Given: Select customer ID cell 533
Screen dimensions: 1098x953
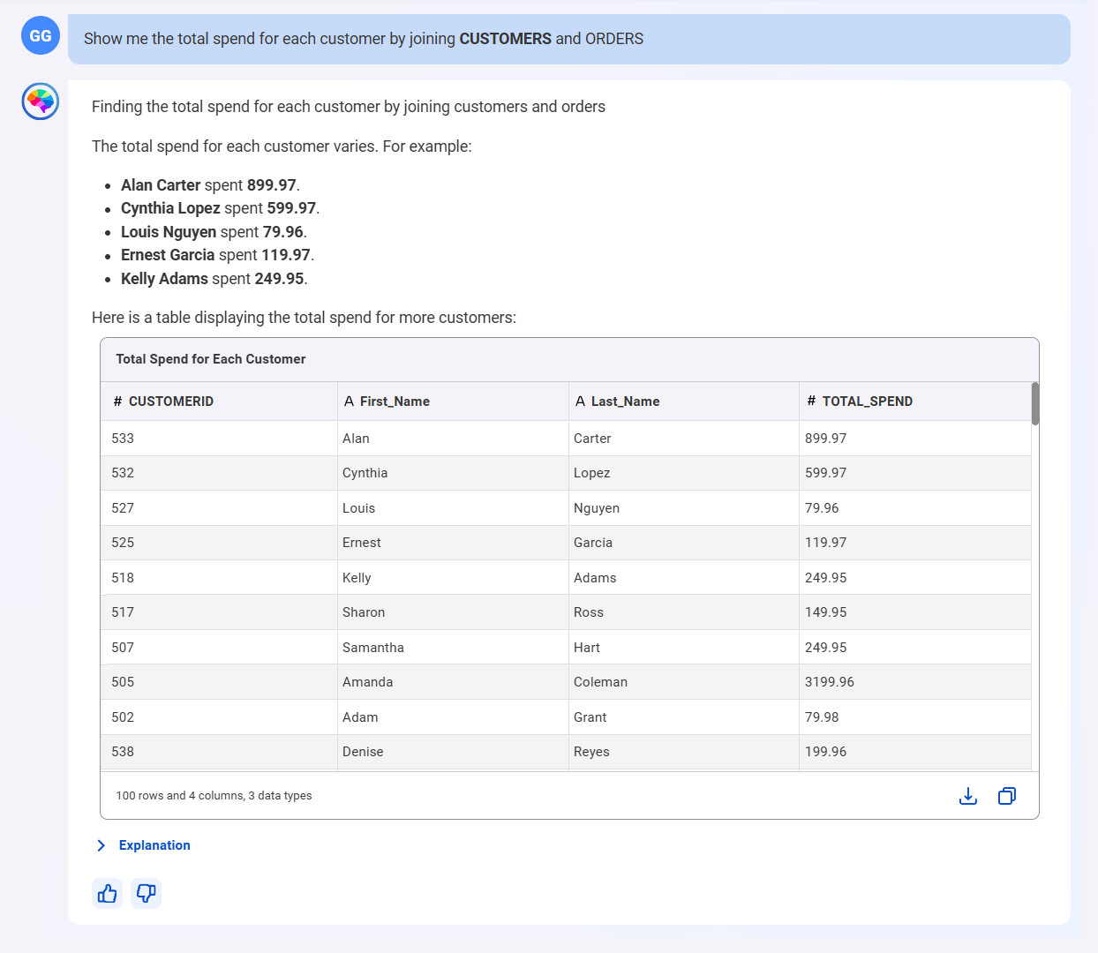Looking at the screenshot, I should click(219, 439).
